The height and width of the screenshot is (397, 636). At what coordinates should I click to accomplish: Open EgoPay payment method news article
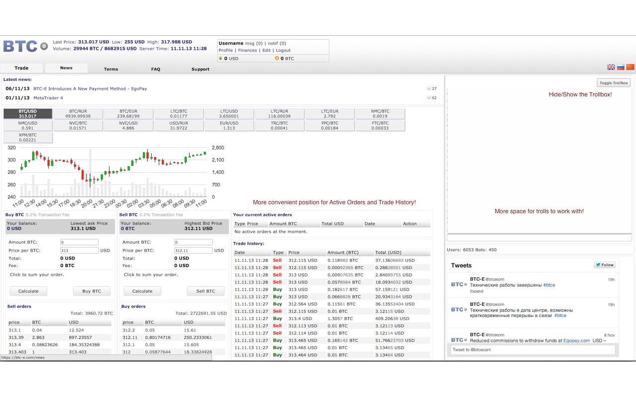click(90, 88)
